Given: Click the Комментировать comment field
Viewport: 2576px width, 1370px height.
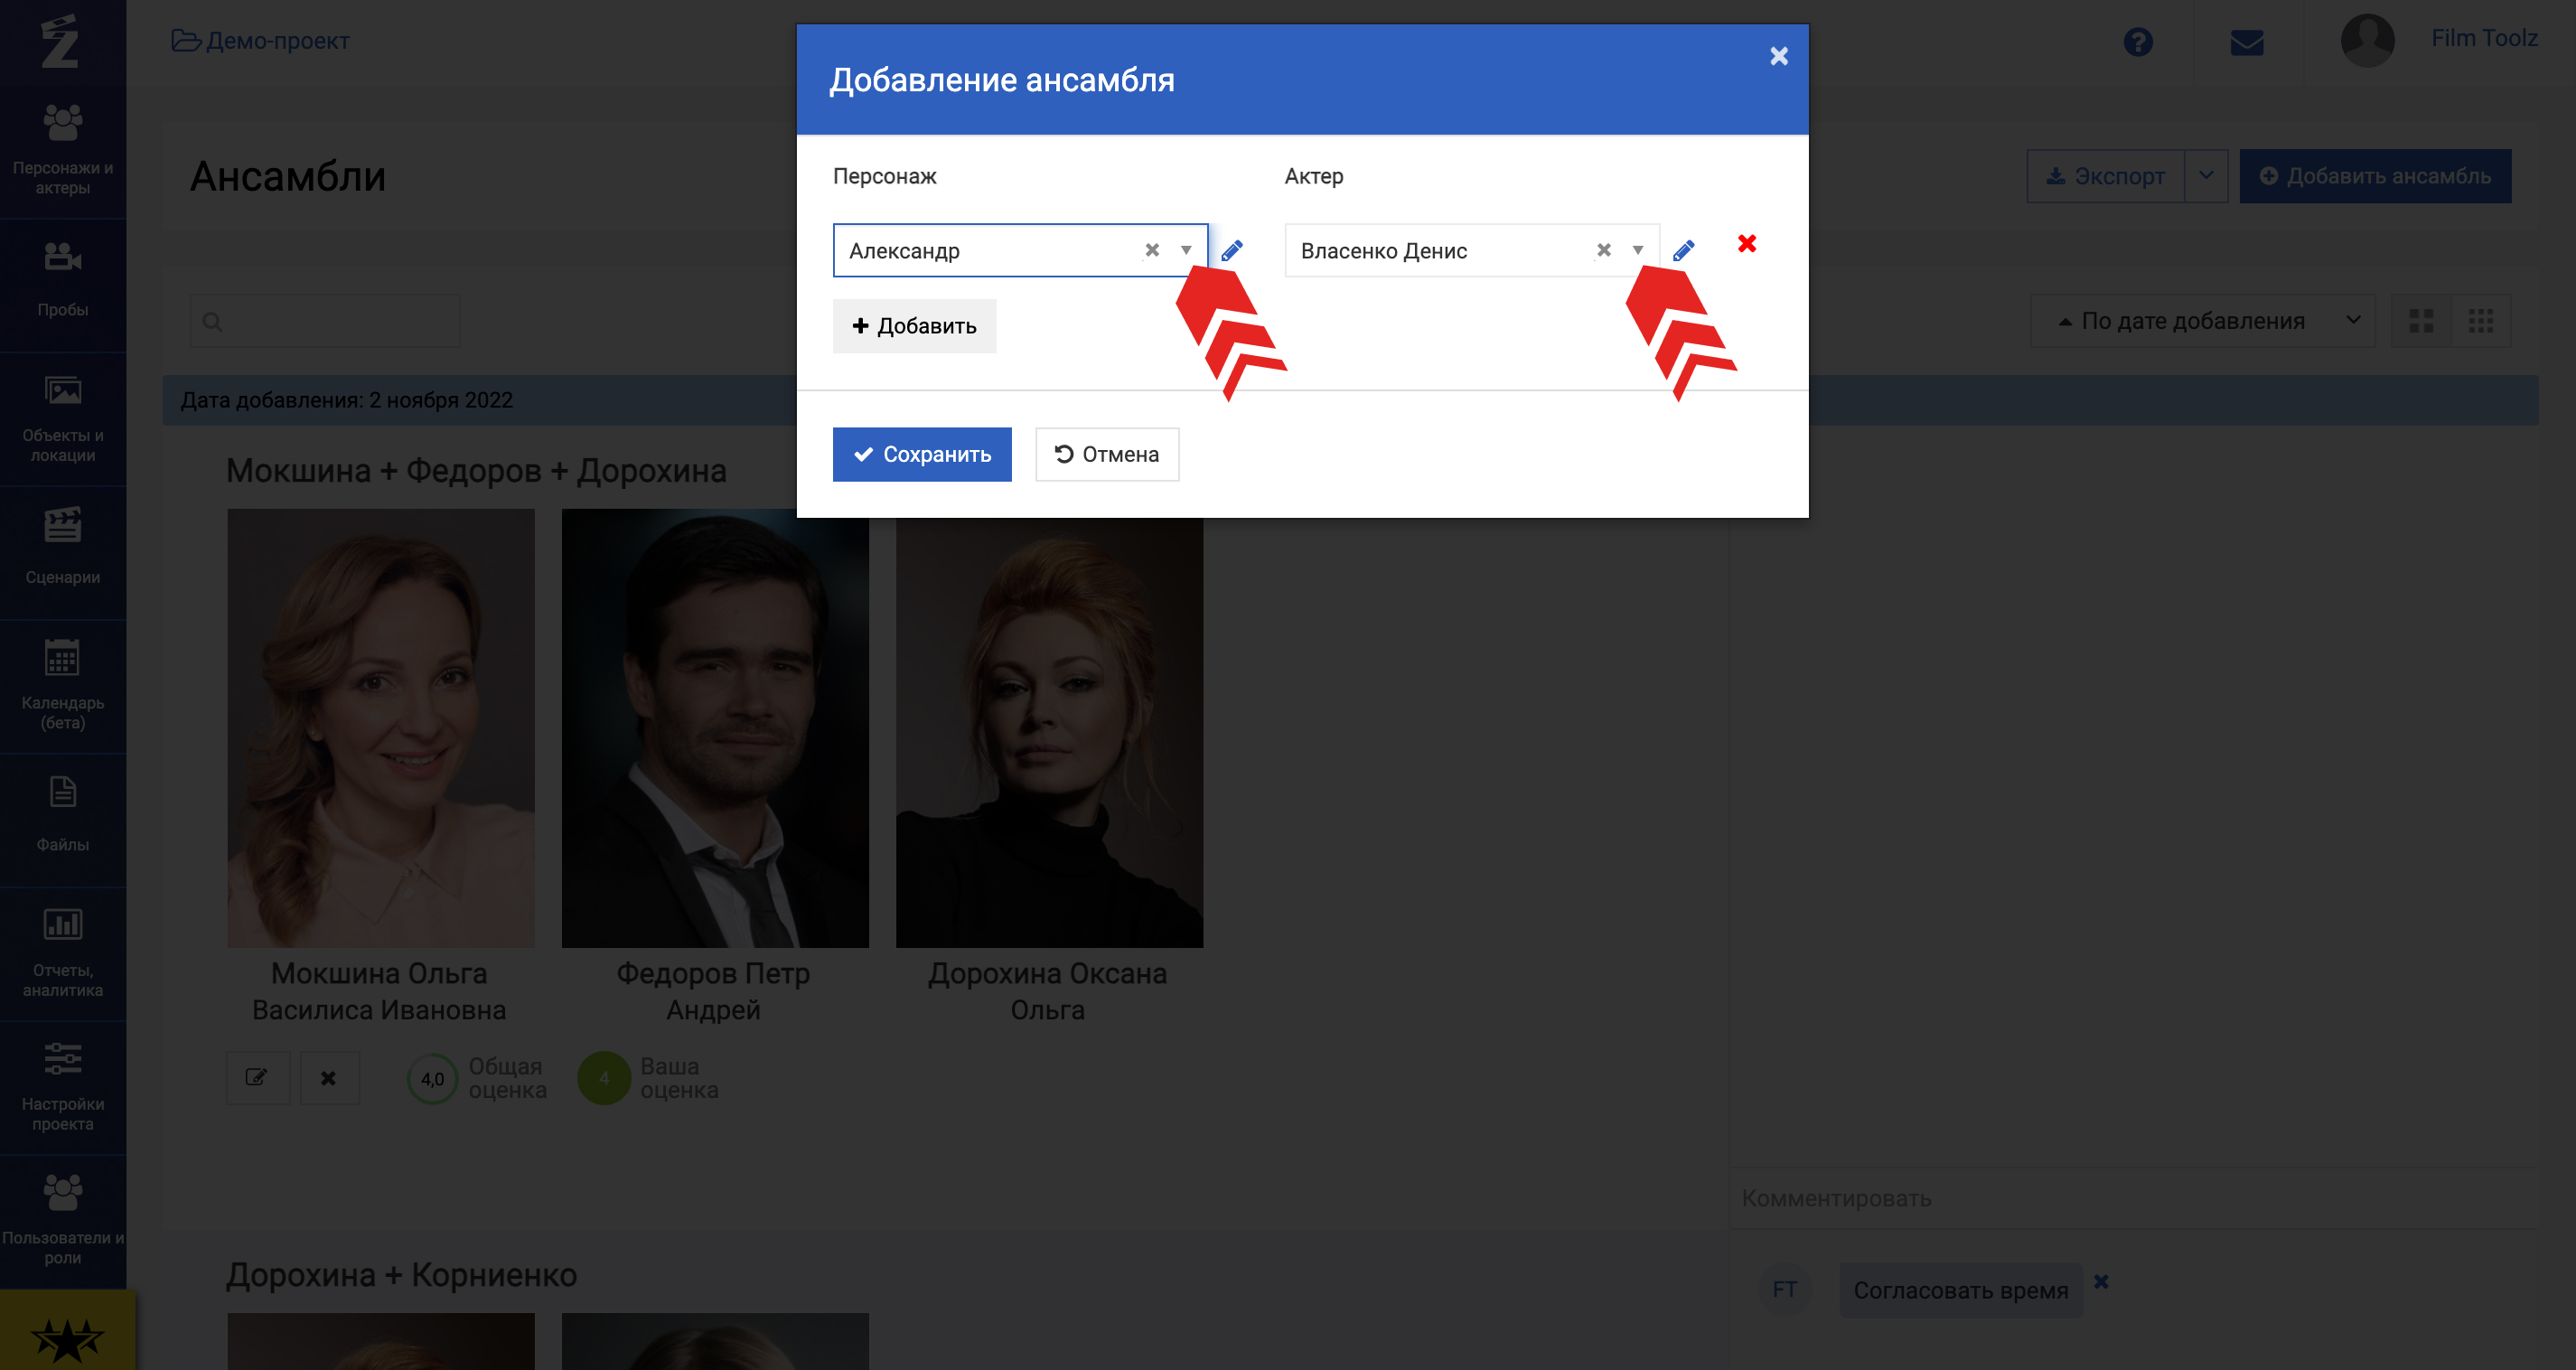Looking at the screenshot, I should 2134,1198.
